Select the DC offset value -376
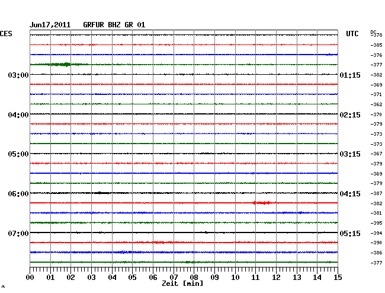This screenshot has width=385, height=293. (376, 55)
